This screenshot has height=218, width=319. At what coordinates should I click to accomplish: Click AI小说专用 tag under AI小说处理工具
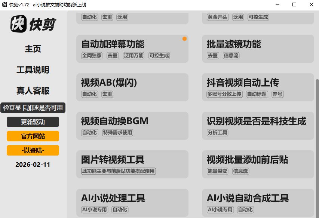point(95,209)
